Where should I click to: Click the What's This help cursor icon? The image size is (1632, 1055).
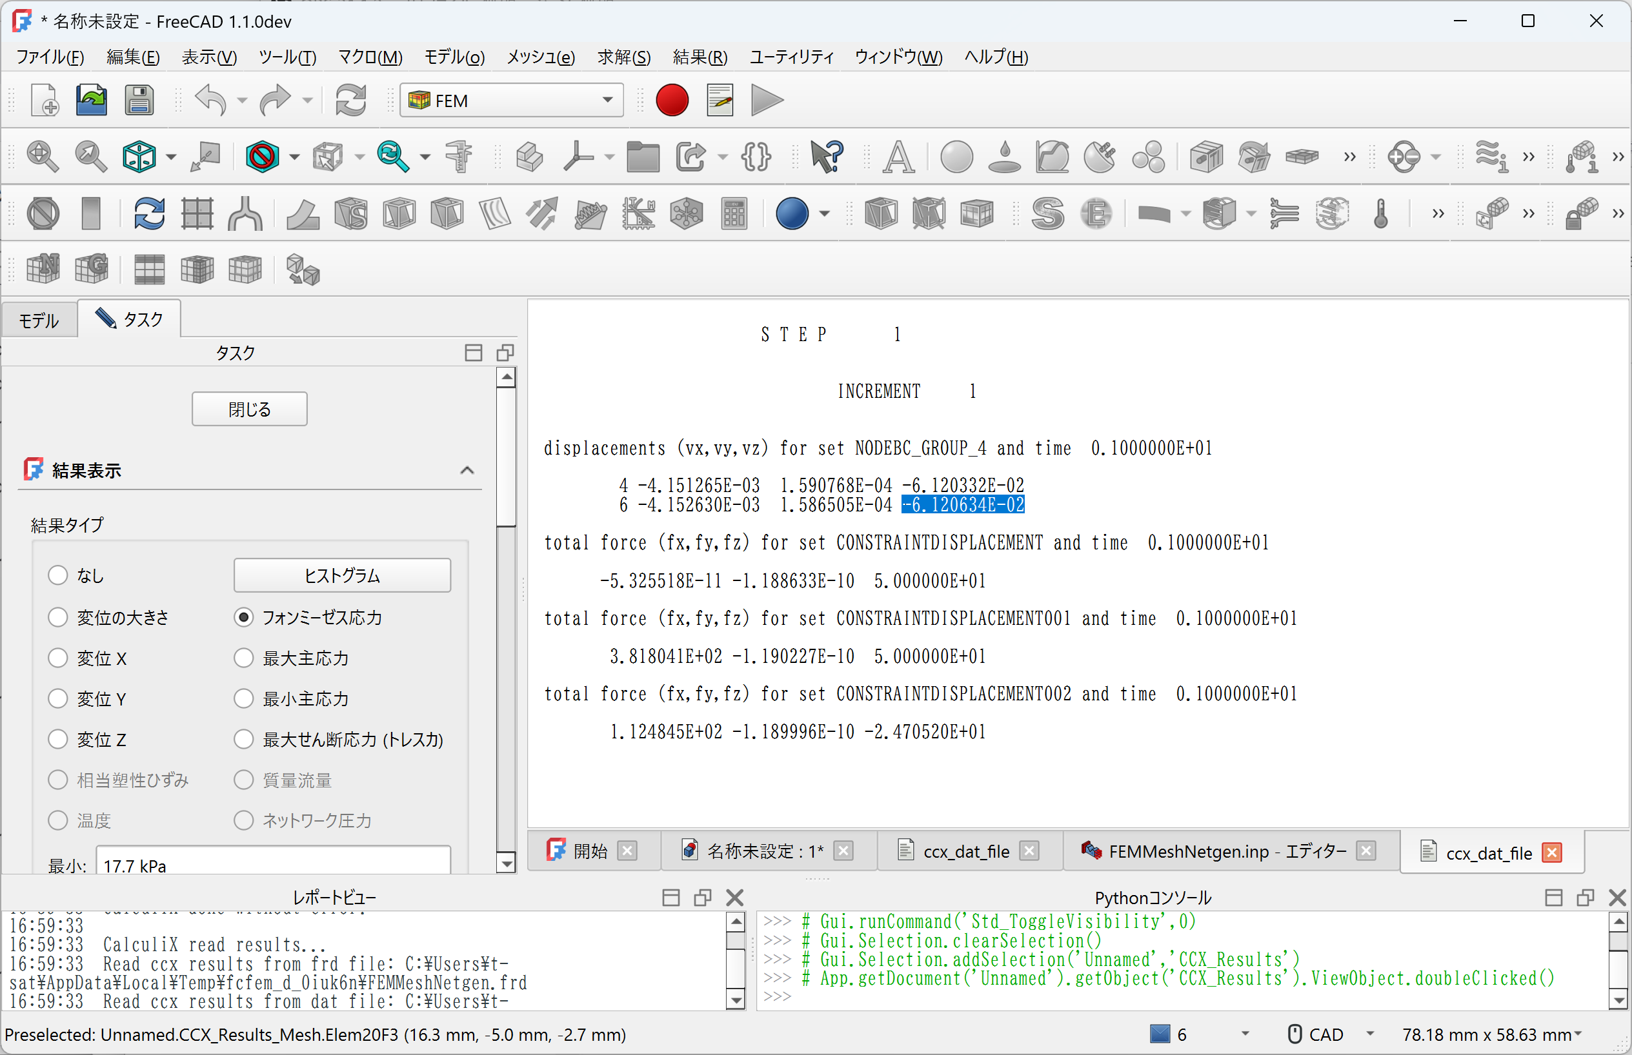click(x=826, y=157)
